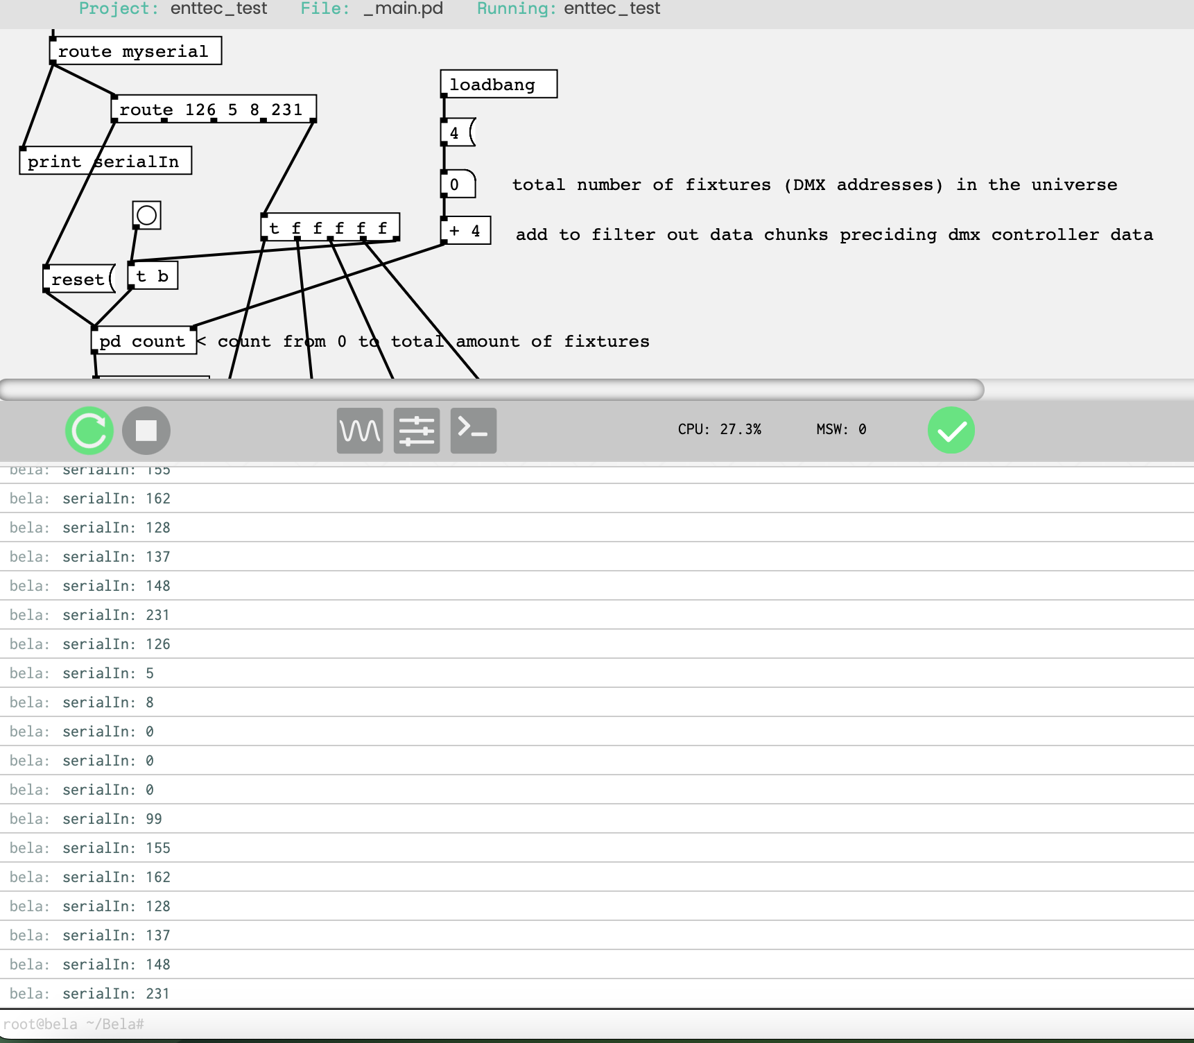Select the print serialIn object
The image size is (1194, 1043).
click(x=105, y=162)
